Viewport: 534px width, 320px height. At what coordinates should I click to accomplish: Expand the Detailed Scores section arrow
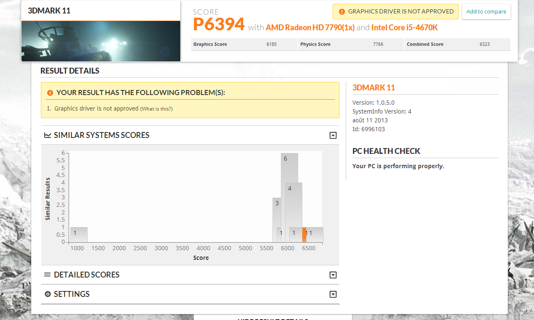[333, 275]
